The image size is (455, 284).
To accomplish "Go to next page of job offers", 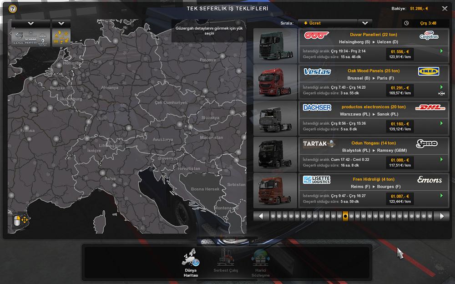I will pyautogui.click(x=441, y=216).
